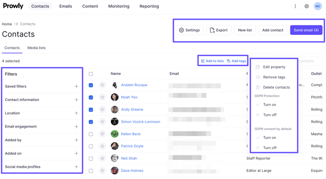Choose Edit property from the menu
This screenshot has height=179, width=326.
pos(274,67)
